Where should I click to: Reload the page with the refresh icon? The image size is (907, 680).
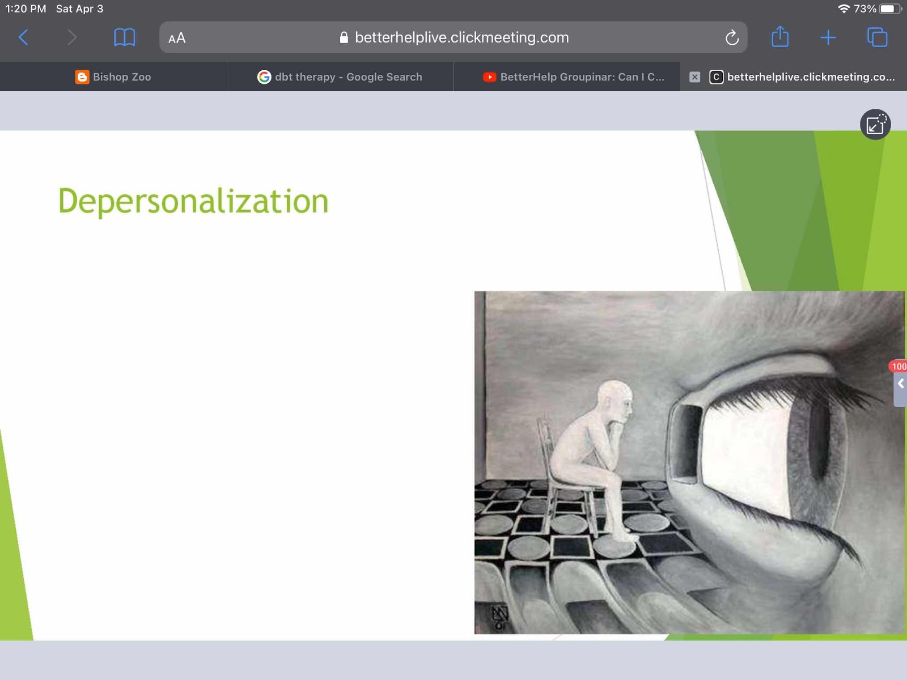(x=732, y=38)
